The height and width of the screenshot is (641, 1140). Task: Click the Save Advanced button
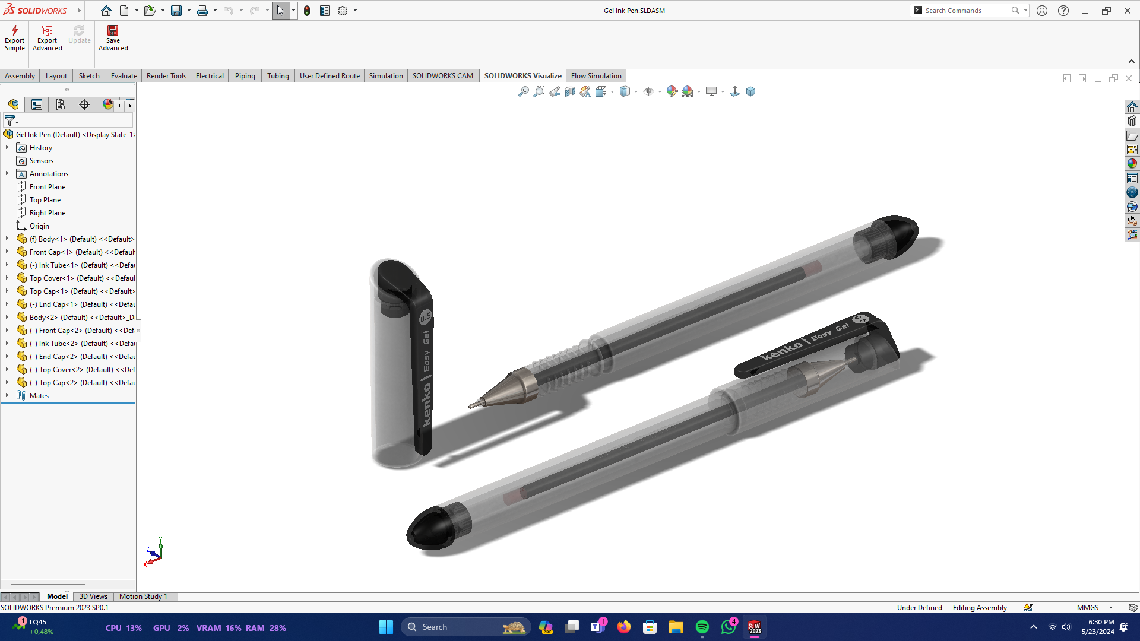tap(113, 37)
